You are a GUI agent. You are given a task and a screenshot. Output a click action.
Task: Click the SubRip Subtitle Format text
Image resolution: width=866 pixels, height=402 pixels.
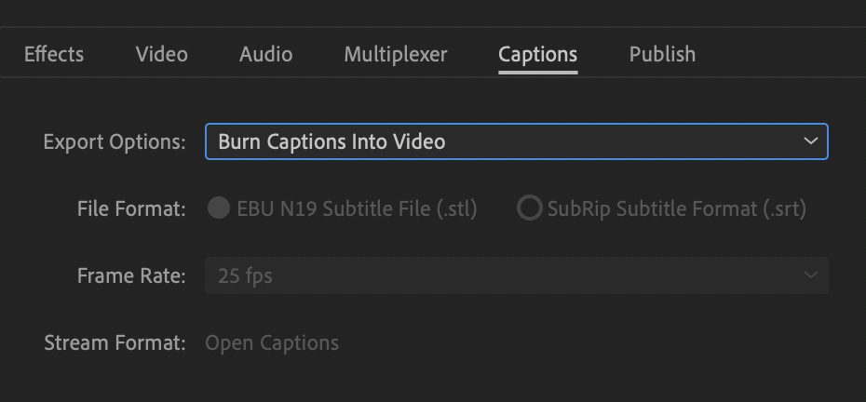[676, 208]
